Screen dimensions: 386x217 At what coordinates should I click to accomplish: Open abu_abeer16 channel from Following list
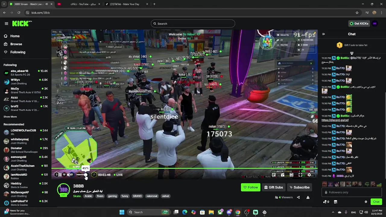25,73
